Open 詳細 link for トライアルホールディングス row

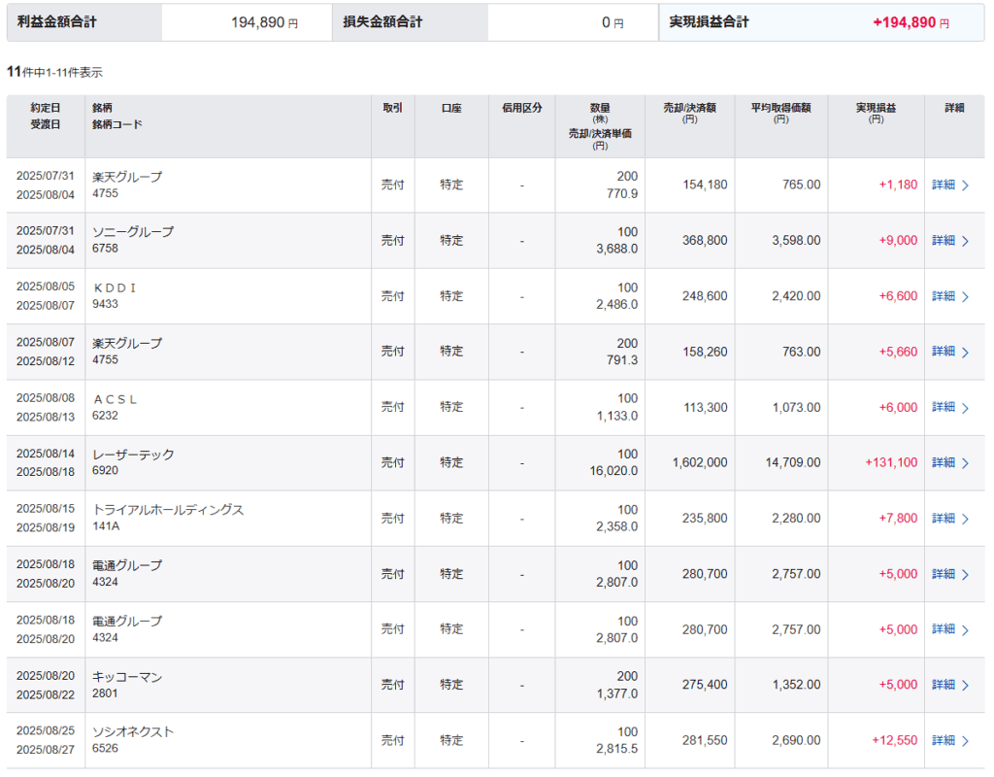pos(950,519)
